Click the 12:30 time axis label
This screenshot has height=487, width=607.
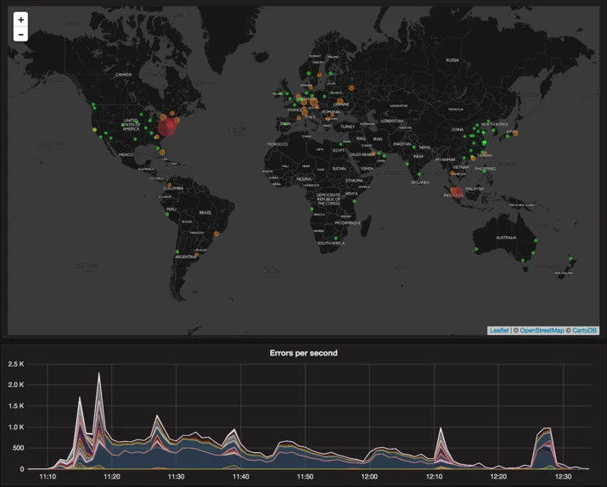pos(563,477)
